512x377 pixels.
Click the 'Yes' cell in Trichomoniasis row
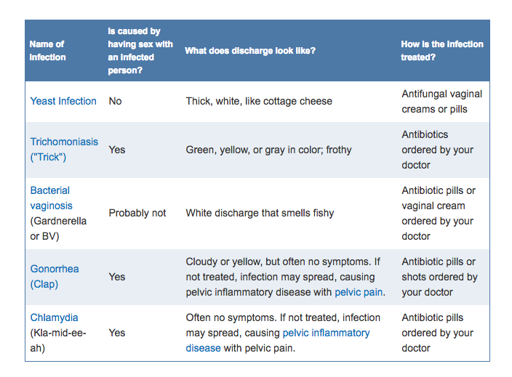point(116,150)
